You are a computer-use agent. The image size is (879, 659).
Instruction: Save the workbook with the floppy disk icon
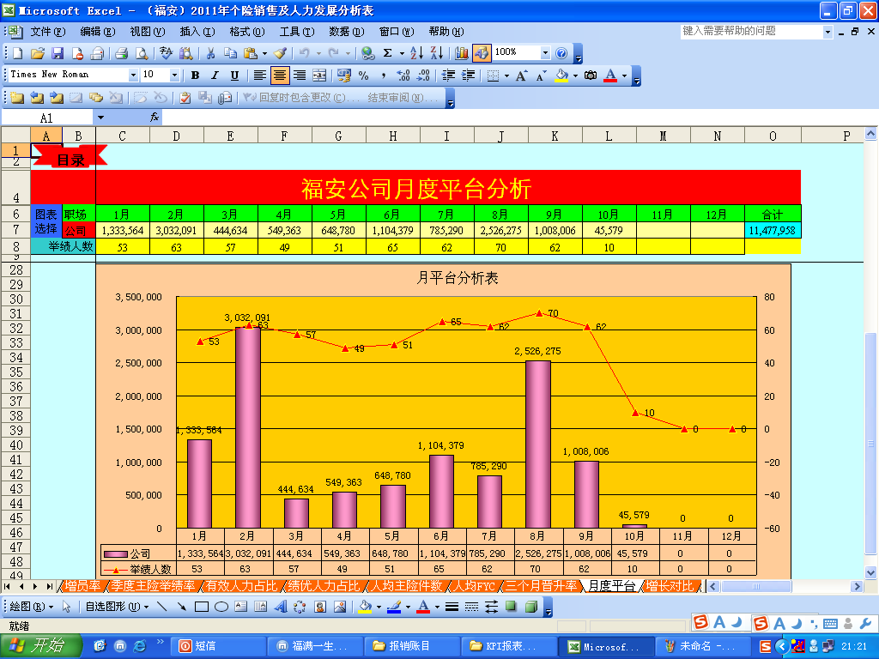58,53
